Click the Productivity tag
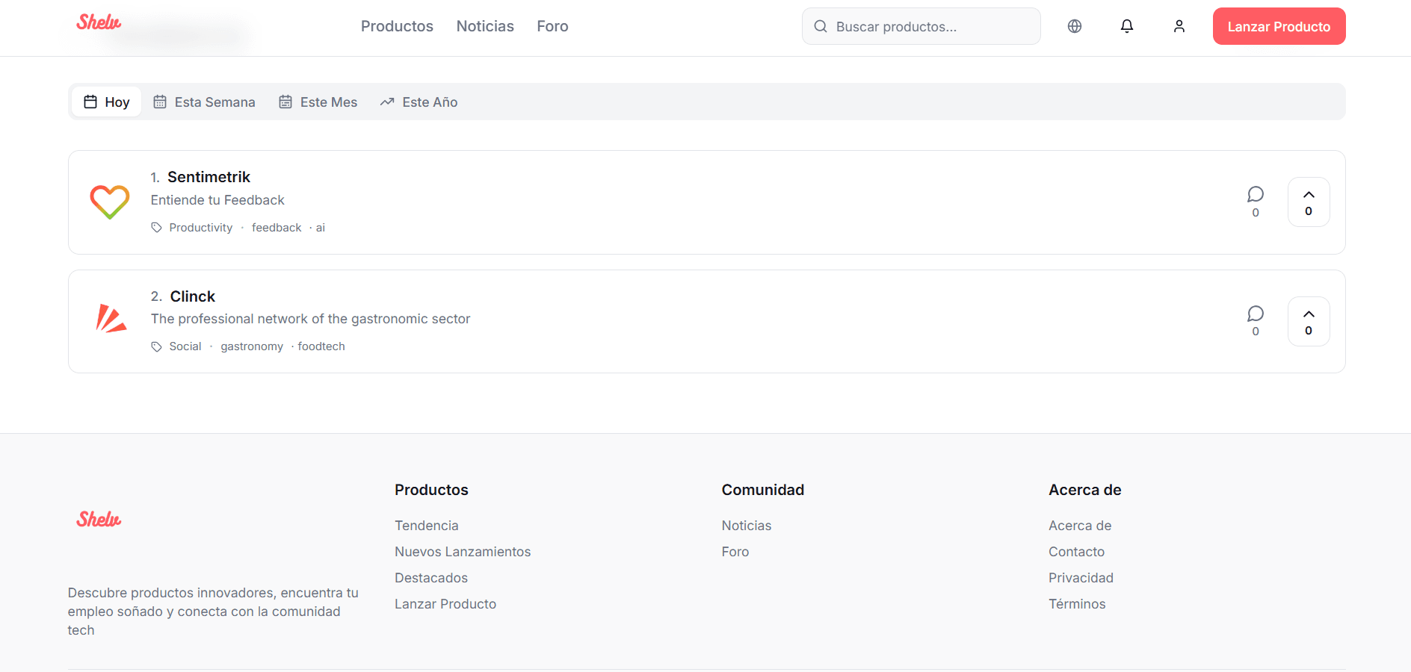 tap(200, 228)
